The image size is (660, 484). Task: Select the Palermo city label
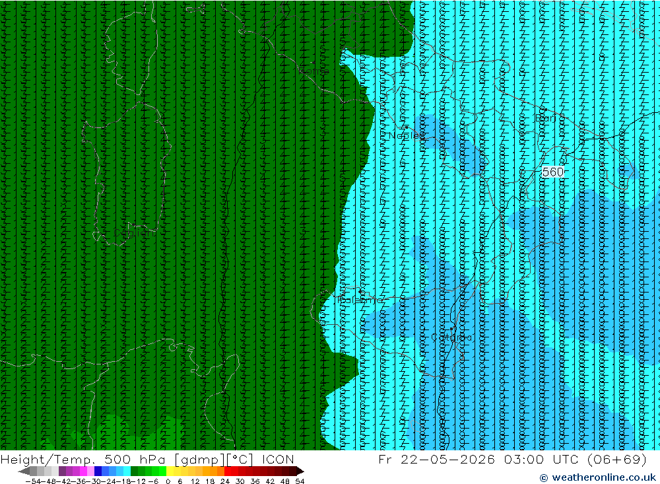pos(360,300)
